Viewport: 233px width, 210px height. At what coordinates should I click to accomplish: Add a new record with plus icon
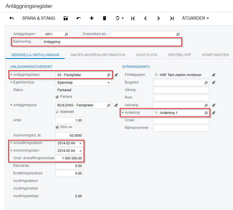point(92,18)
